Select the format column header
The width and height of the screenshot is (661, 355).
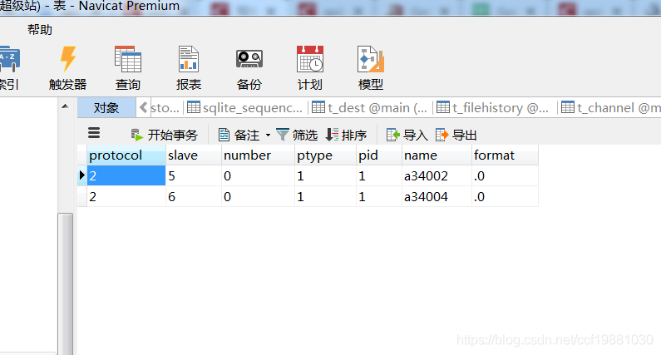[505, 155]
